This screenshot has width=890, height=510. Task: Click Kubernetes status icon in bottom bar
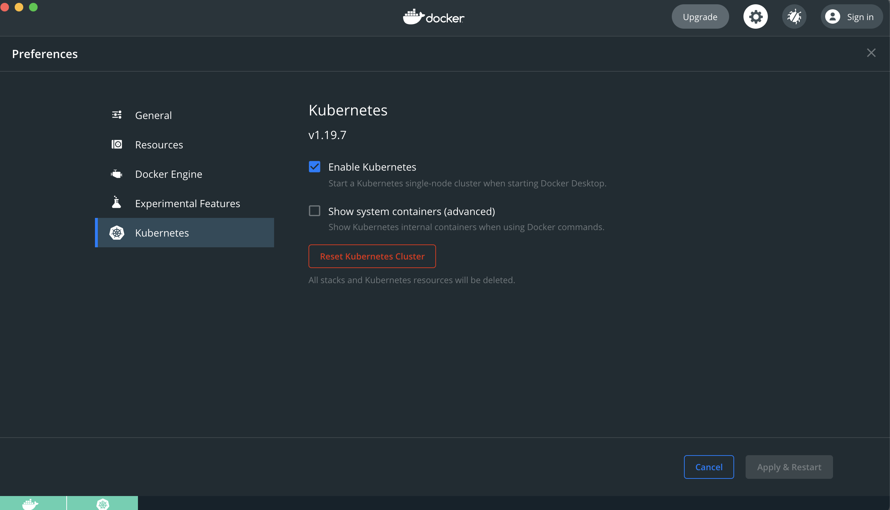[102, 504]
